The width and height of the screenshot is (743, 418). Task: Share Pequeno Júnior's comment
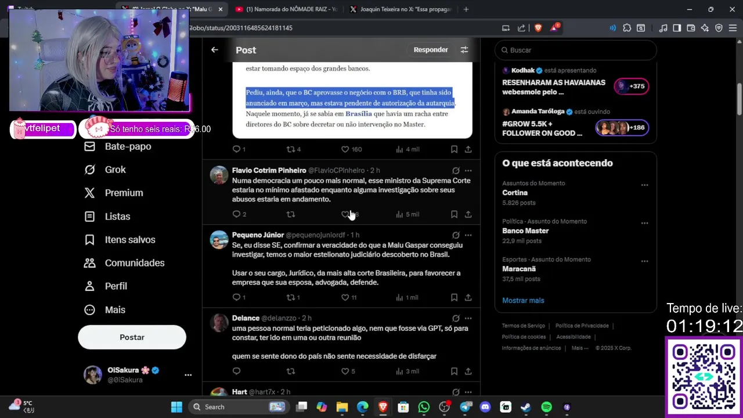(x=468, y=297)
